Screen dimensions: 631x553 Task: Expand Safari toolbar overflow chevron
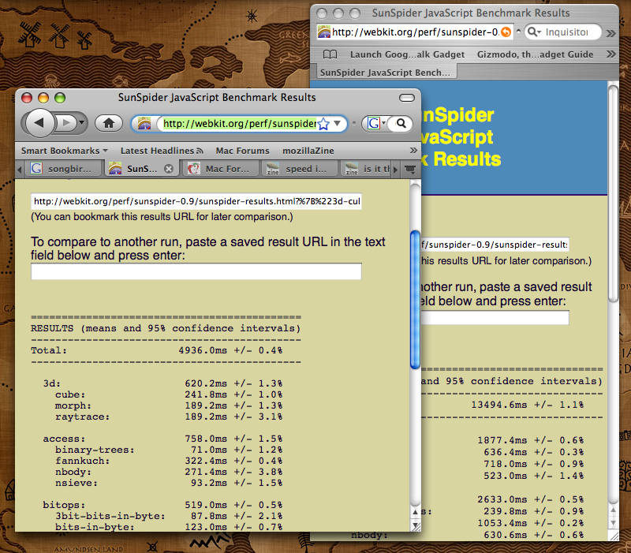pos(610,33)
